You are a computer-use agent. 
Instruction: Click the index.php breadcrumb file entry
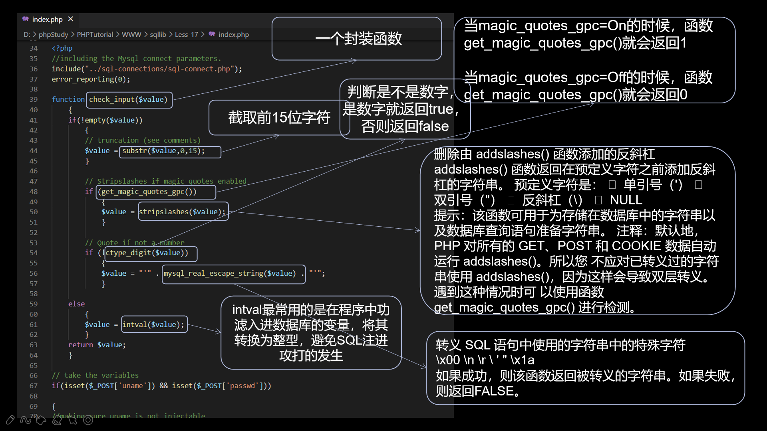tap(233, 34)
